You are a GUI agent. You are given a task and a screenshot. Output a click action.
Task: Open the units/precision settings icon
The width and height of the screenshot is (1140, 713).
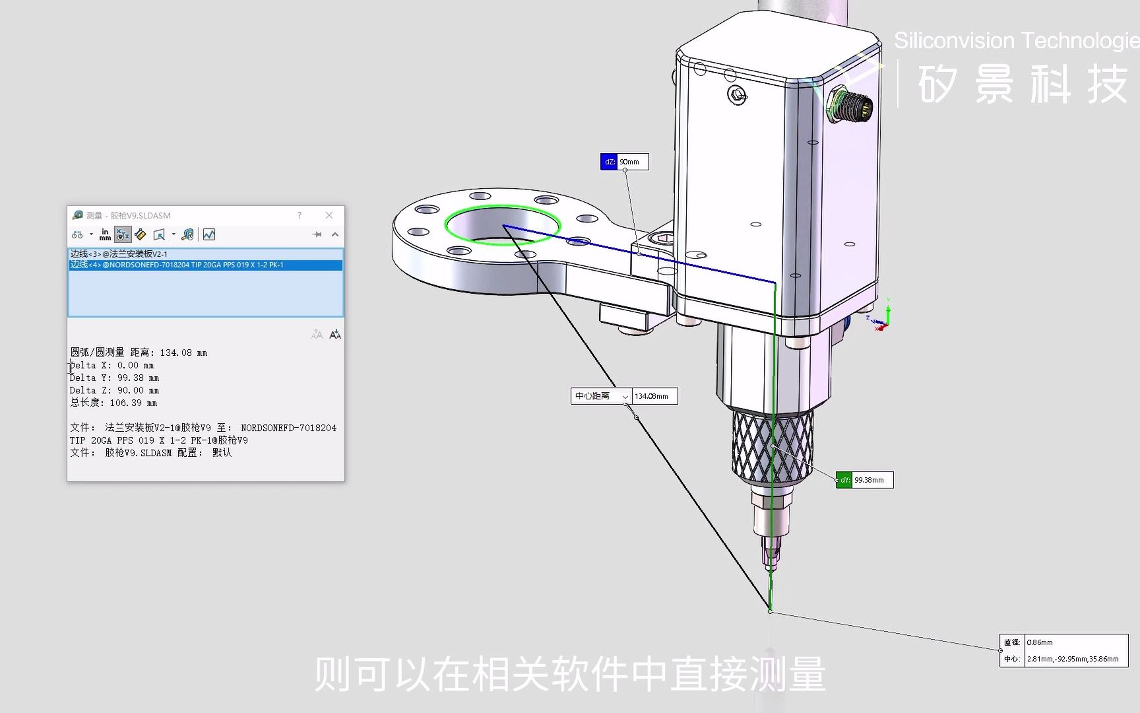pos(105,234)
